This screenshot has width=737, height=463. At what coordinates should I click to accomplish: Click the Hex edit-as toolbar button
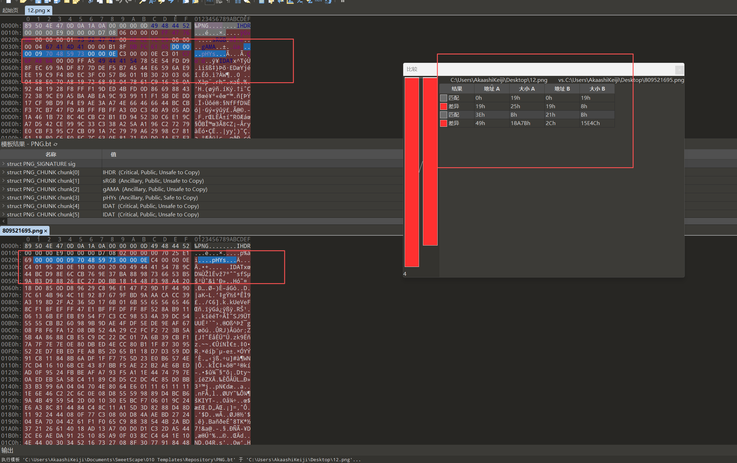[210, 1]
